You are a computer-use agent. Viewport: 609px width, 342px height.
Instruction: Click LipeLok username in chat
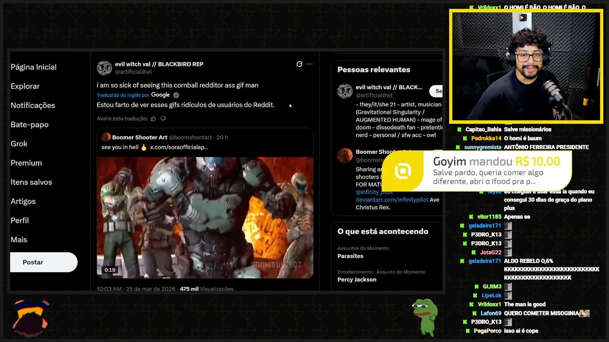(491, 295)
